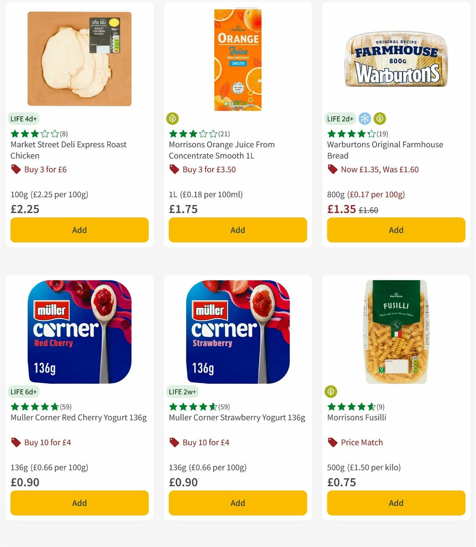Select the 'LIFE 4d+' badge on Roast Chicken
This screenshot has width=476, height=547.
23,118
